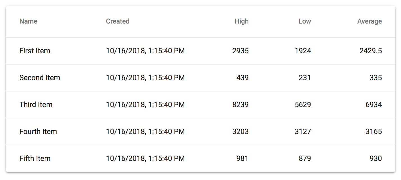Screen dimensions: 401x180
Task: Sort table by Name column header
Action: 28,21
